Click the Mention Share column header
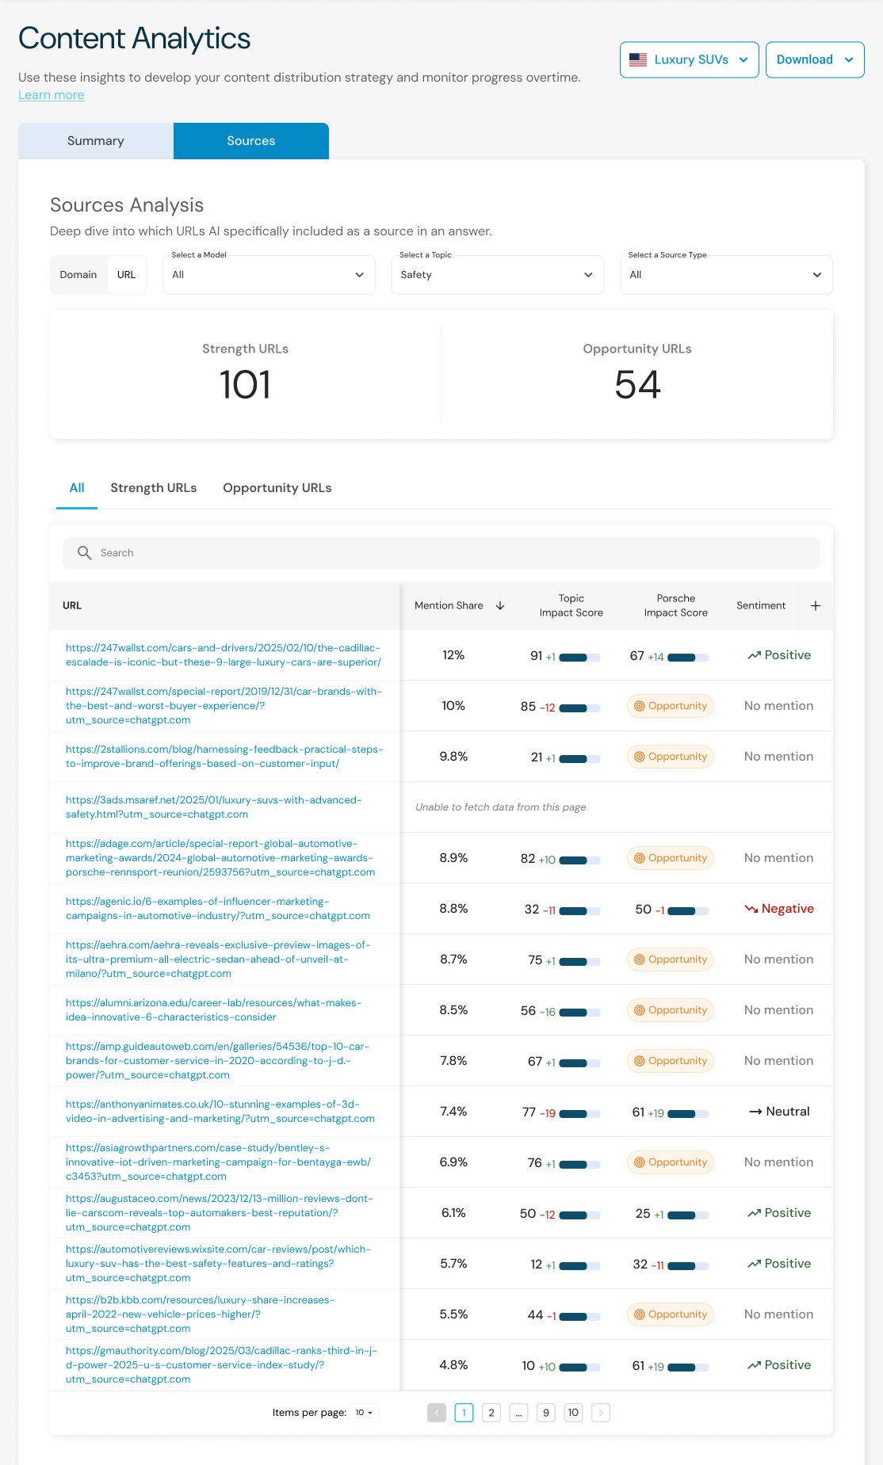Screen dimensions: 883x1465 449,605
